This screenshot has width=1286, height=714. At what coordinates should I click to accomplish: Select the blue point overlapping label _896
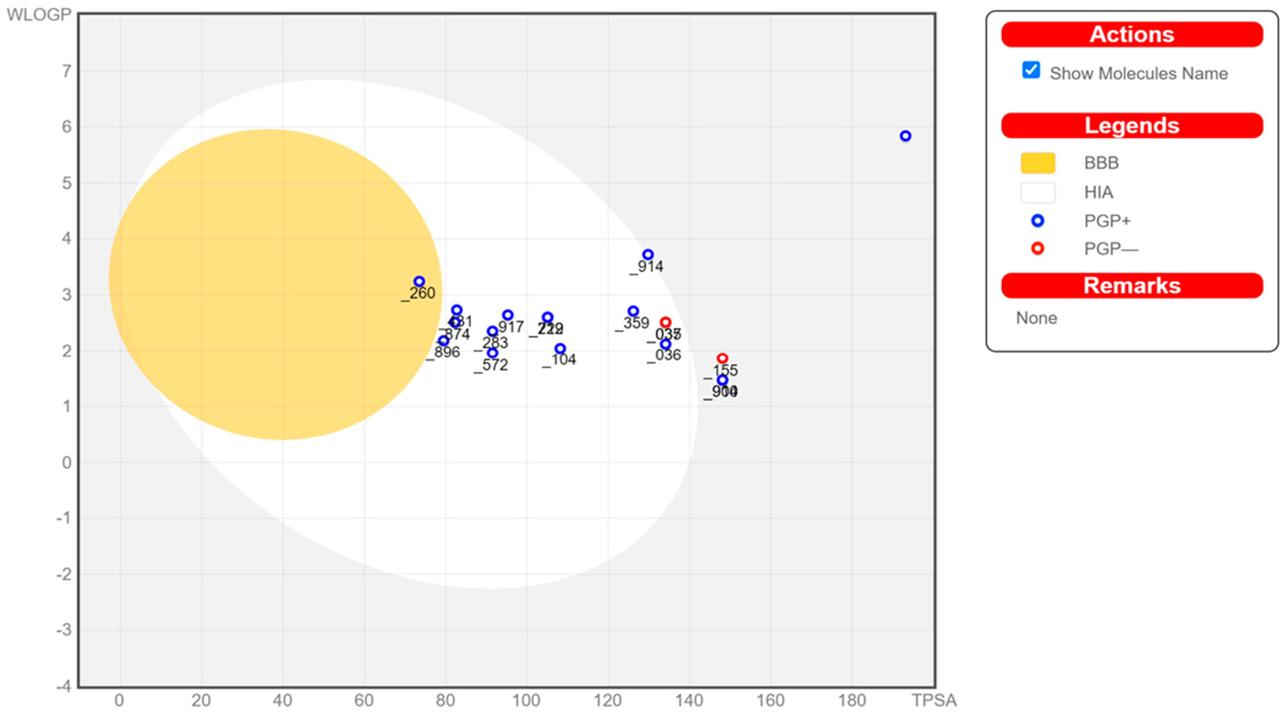tap(443, 341)
